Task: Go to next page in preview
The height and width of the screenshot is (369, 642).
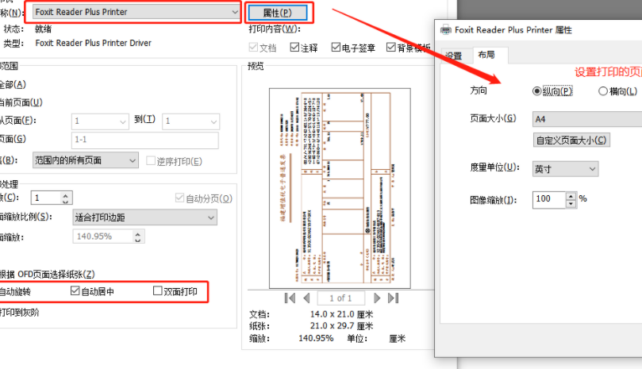Action: (x=377, y=298)
